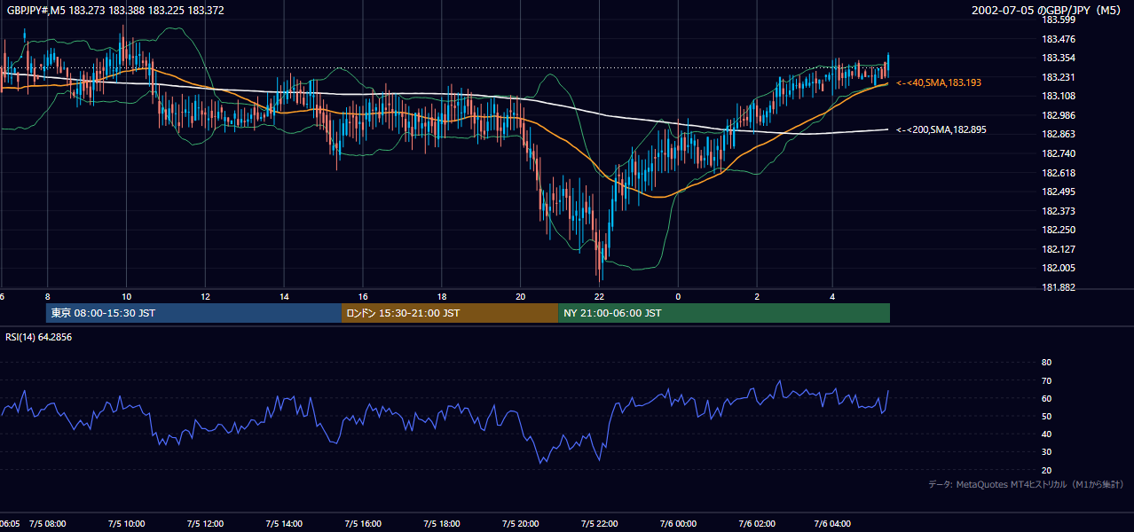Click price axis label 183.476
1134x532 pixels.
point(1059,39)
